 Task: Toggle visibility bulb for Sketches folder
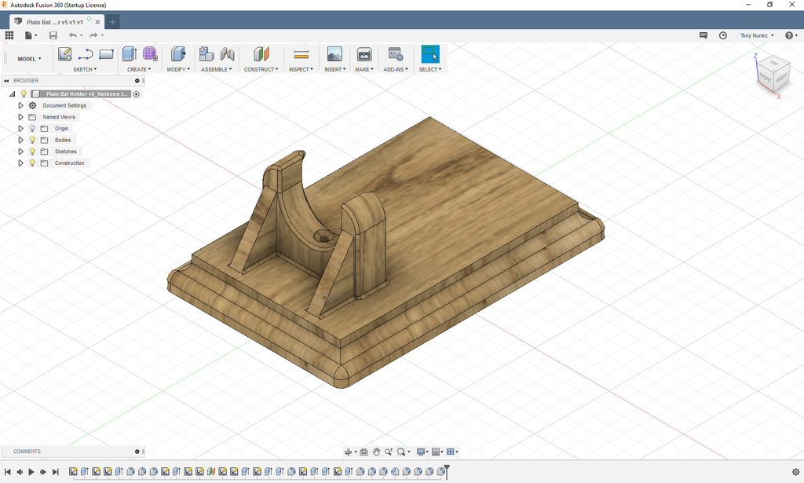tap(32, 152)
